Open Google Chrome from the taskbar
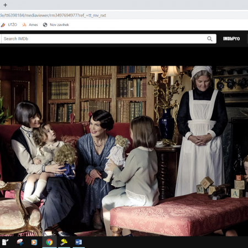Viewport: 248px width, 248px height. coord(49,242)
